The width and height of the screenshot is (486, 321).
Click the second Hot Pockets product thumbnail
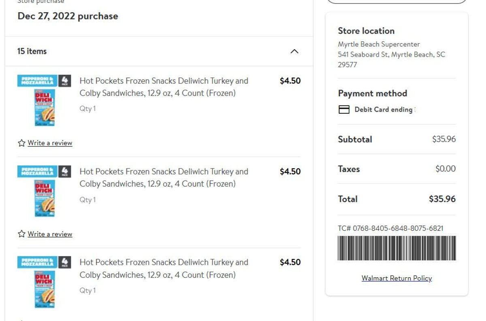click(x=44, y=191)
